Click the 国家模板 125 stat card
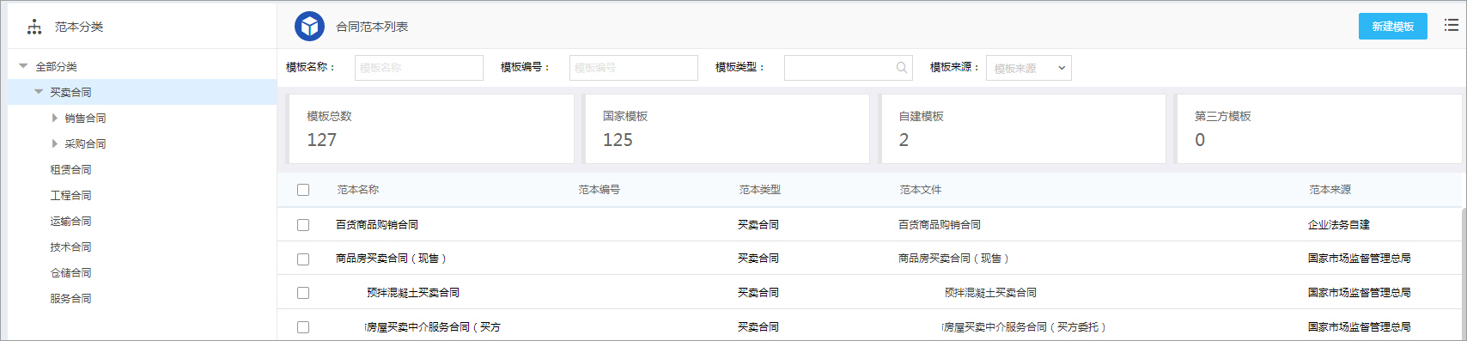The image size is (1467, 341). coord(727,129)
